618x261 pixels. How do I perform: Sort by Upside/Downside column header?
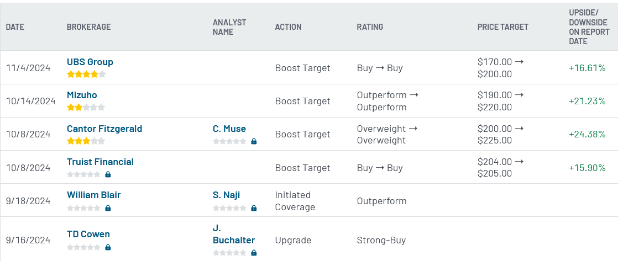[x=589, y=27]
